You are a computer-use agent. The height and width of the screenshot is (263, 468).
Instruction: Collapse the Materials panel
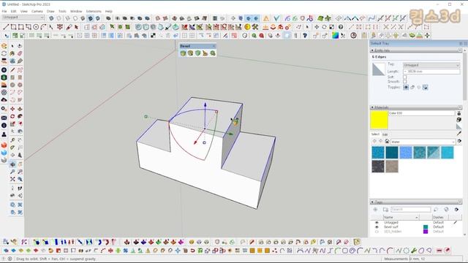[x=372, y=107]
